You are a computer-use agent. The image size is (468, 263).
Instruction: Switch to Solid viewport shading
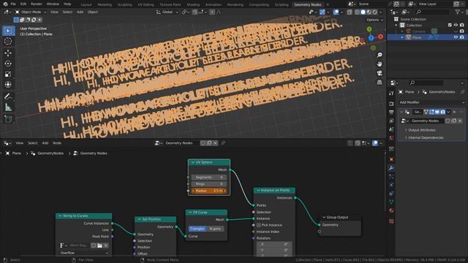pos(363,12)
